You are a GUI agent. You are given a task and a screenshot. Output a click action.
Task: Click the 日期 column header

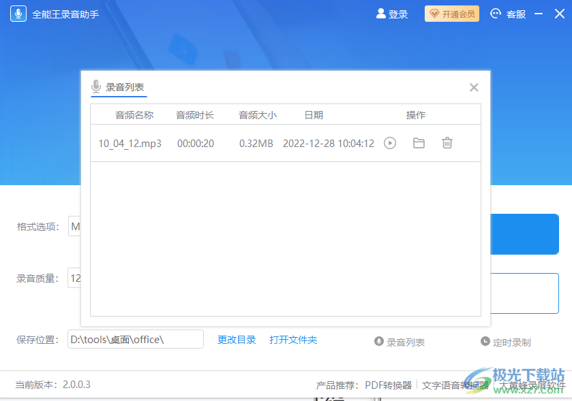tap(314, 115)
